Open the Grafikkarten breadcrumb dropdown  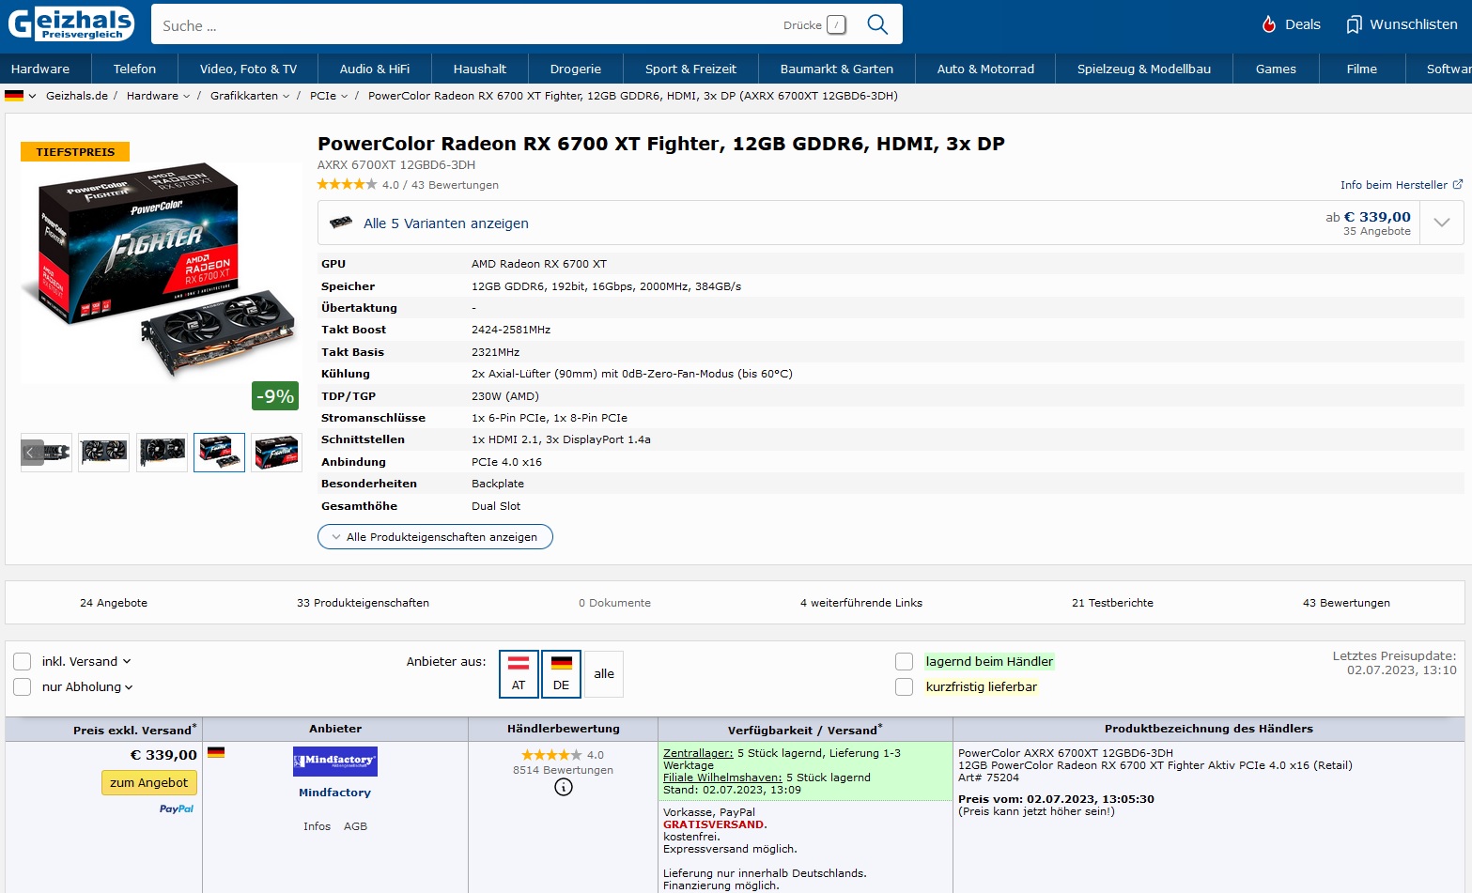(x=286, y=96)
